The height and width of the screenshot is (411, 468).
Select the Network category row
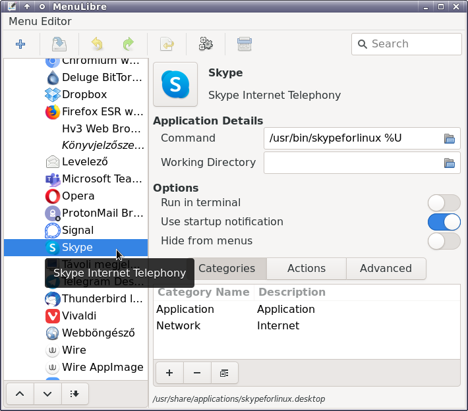pos(307,325)
